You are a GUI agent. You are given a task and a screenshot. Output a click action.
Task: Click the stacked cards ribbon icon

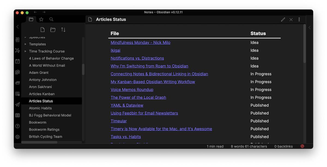[17, 83]
